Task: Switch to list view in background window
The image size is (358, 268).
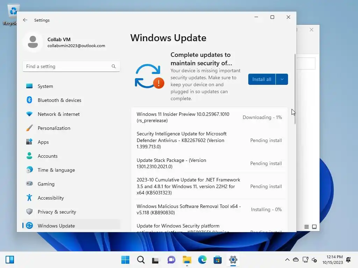Action: click(x=306, y=227)
